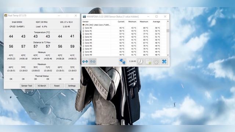Click CPU chip icon beside Intel Core i7
This screenshot has width=235, height=132.
tap(83, 25)
